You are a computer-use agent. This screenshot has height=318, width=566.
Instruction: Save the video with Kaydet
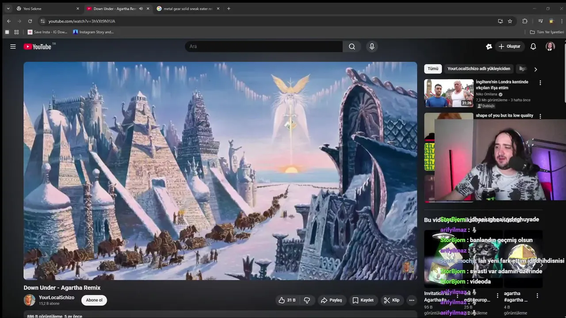(363, 300)
